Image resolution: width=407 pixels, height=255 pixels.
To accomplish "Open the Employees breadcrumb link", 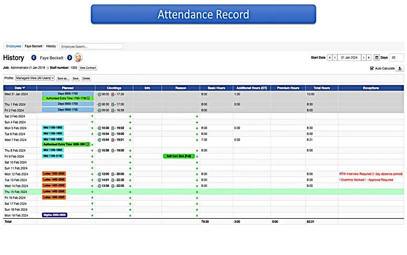I will 13,46.
